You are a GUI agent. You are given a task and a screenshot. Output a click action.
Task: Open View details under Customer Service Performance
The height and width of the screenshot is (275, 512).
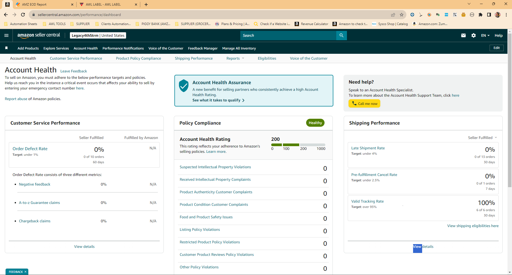click(x=84, y=247)
